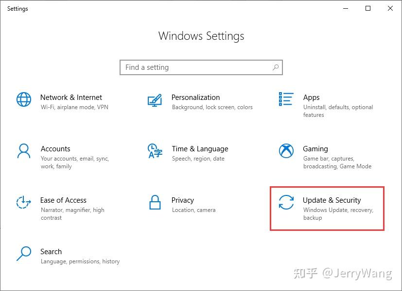This screenshot has width=402, height=291.
Task: Open the Apps settings heading
Action: coord(311,97)
